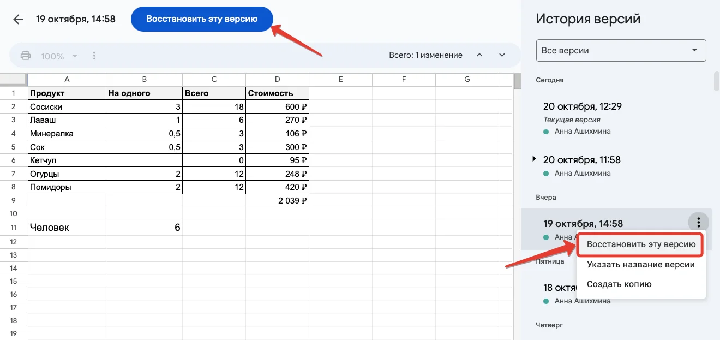This screenshot has width=720, height=340.
Task: Click the Сосиски cell
Action: [x=67, y=106]
